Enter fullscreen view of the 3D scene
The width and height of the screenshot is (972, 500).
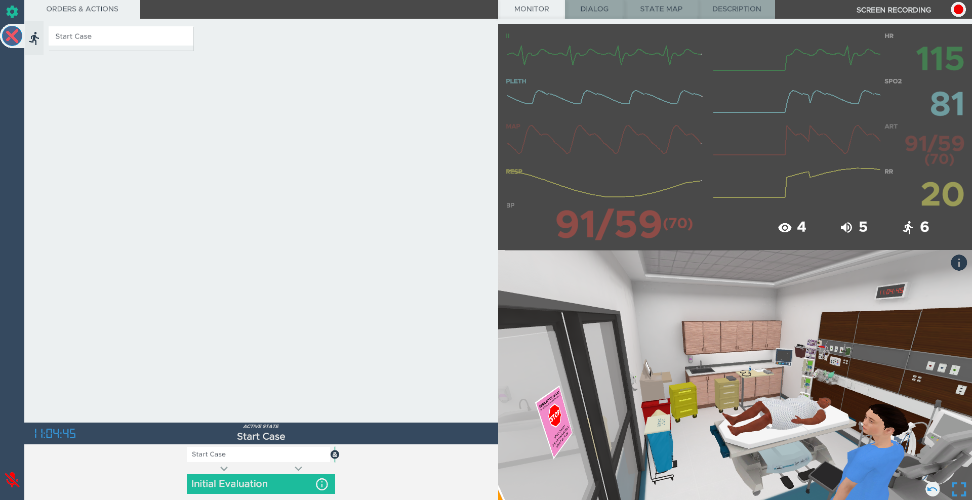958,489
